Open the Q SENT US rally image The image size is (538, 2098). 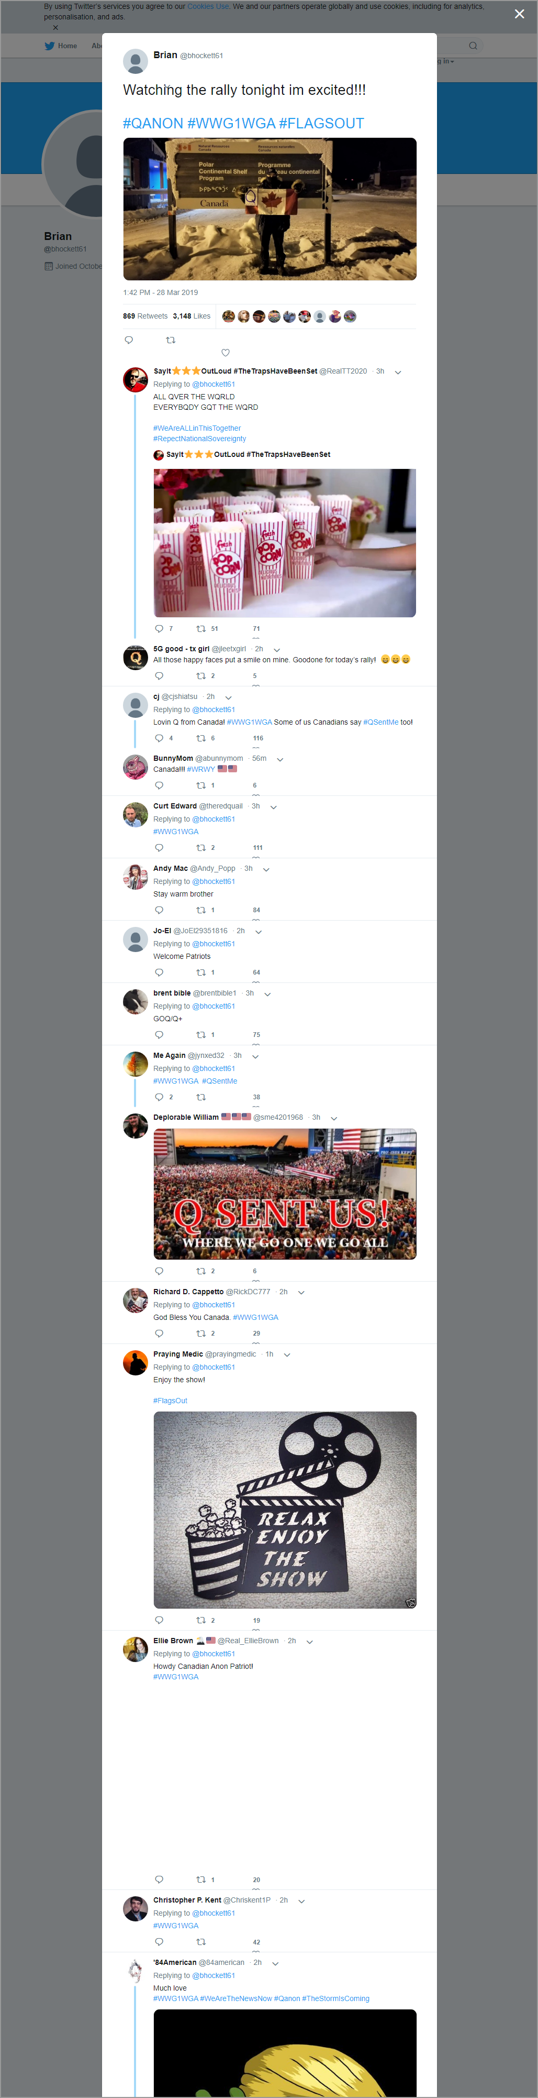tap(285, 1194)
